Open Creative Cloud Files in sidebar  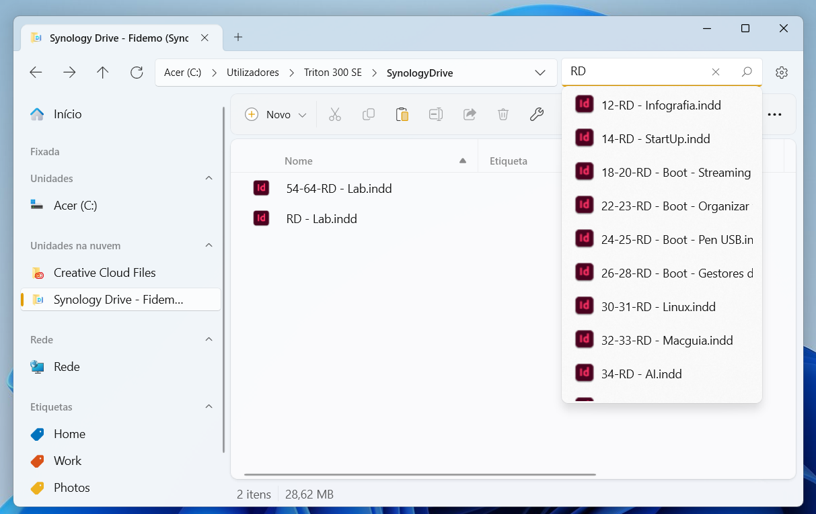pyautogui.click(x=121, y=273)
